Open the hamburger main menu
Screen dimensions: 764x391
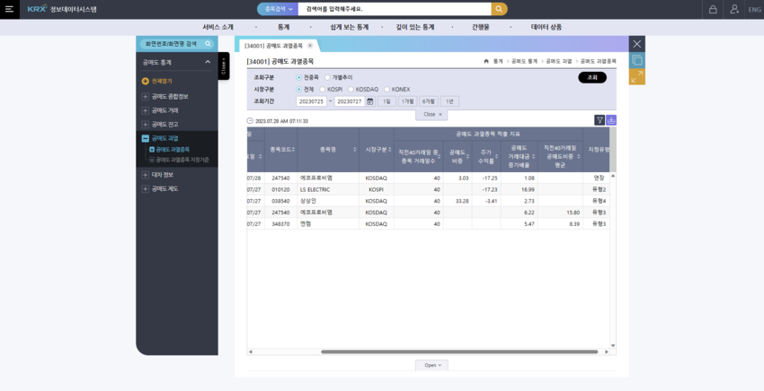(x=9, y=9)
